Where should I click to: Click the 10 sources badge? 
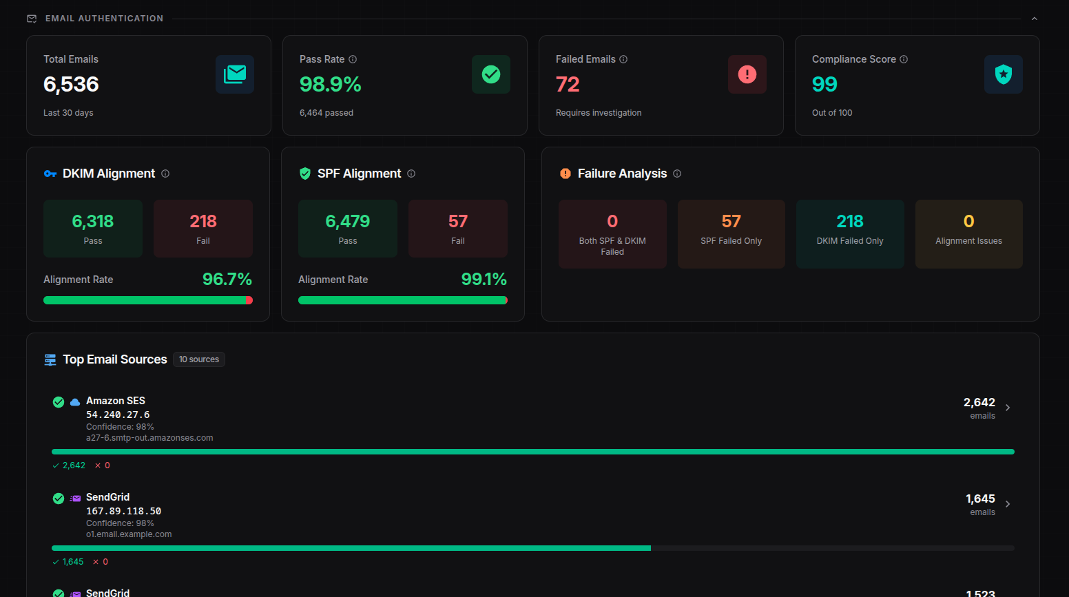coord(199,359)
